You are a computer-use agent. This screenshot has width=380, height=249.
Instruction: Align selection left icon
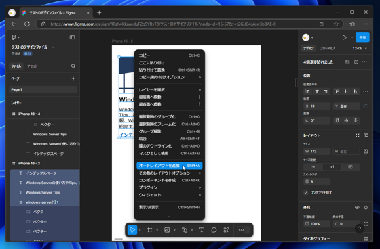point(308,91)
